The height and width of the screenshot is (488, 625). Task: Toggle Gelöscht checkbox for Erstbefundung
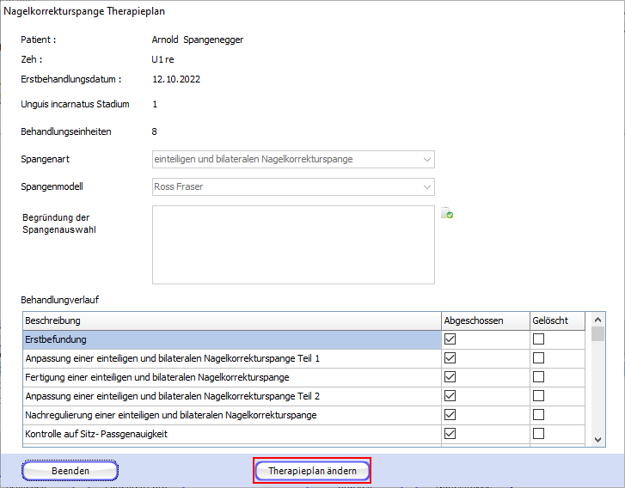(539, 339)
